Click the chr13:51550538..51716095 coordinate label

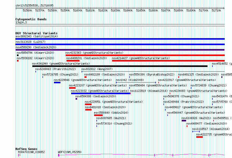pyautogui.click(x=34, y=5)
